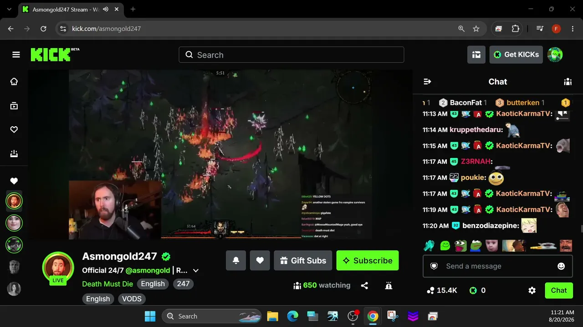This screenshot has height=327, width=583.
Task: Open File Explorer from taskbar
Action: [272, 316]
